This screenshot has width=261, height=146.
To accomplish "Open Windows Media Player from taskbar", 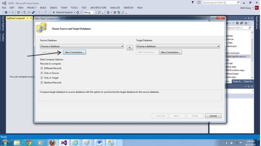I will pyautogui.click(x=40, y=143).
